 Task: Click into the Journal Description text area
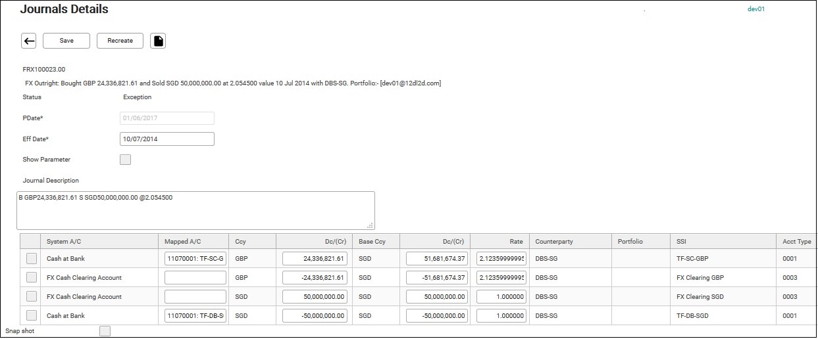(x=196, y=210)
